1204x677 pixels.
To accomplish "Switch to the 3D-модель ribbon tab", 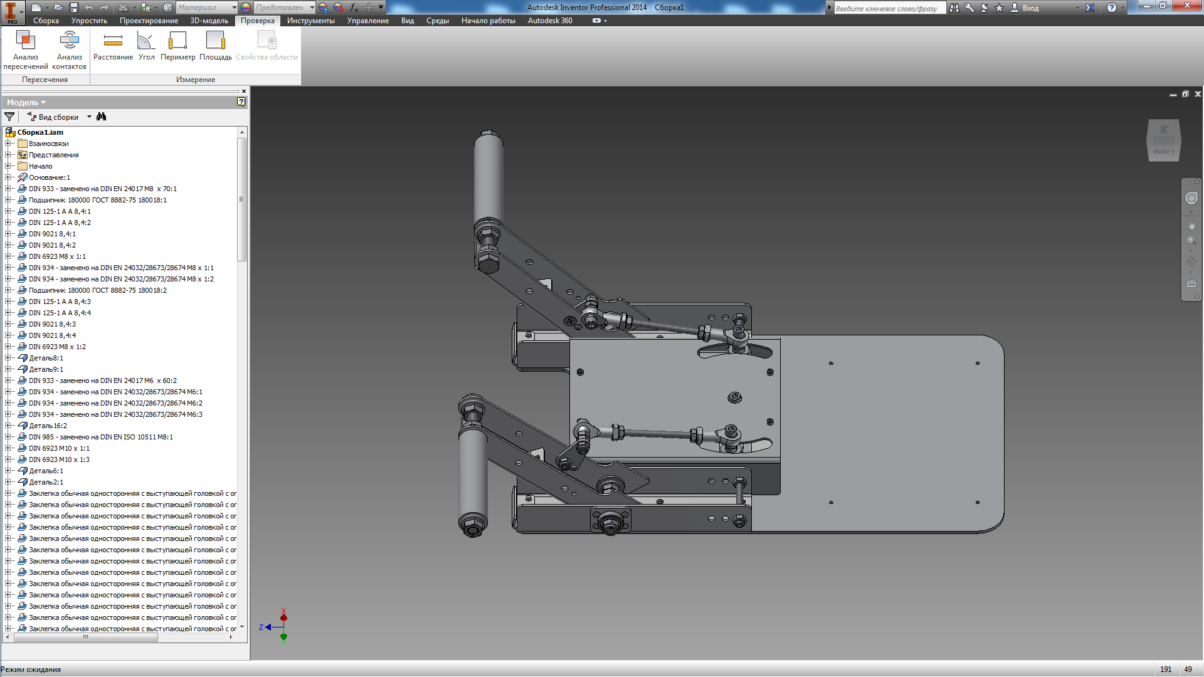I will coord(209,21).
